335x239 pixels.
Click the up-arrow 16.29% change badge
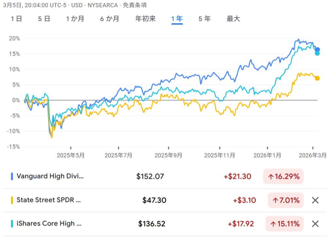pos(283,177)
